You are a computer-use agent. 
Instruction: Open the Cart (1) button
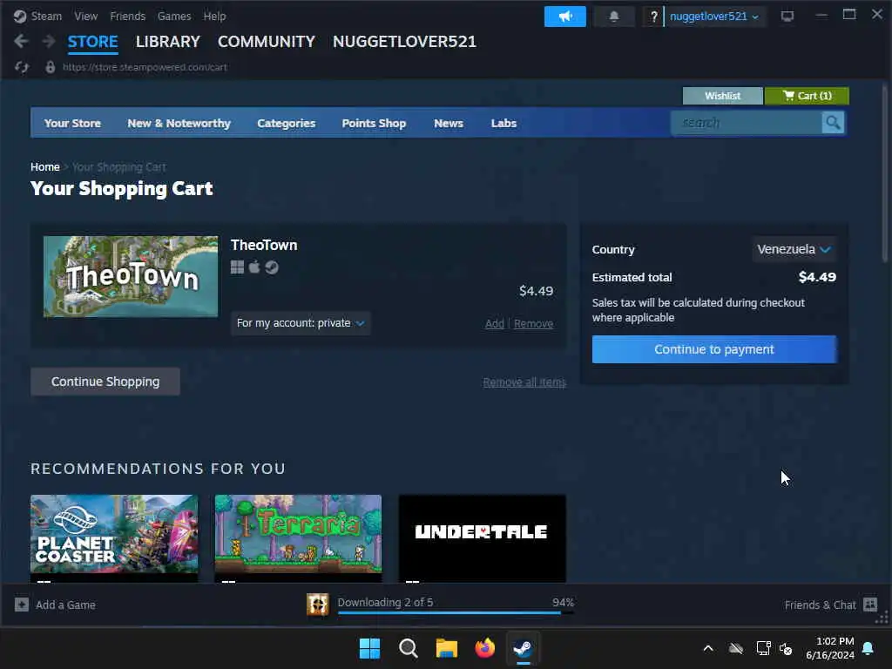[x=807, y=96]
